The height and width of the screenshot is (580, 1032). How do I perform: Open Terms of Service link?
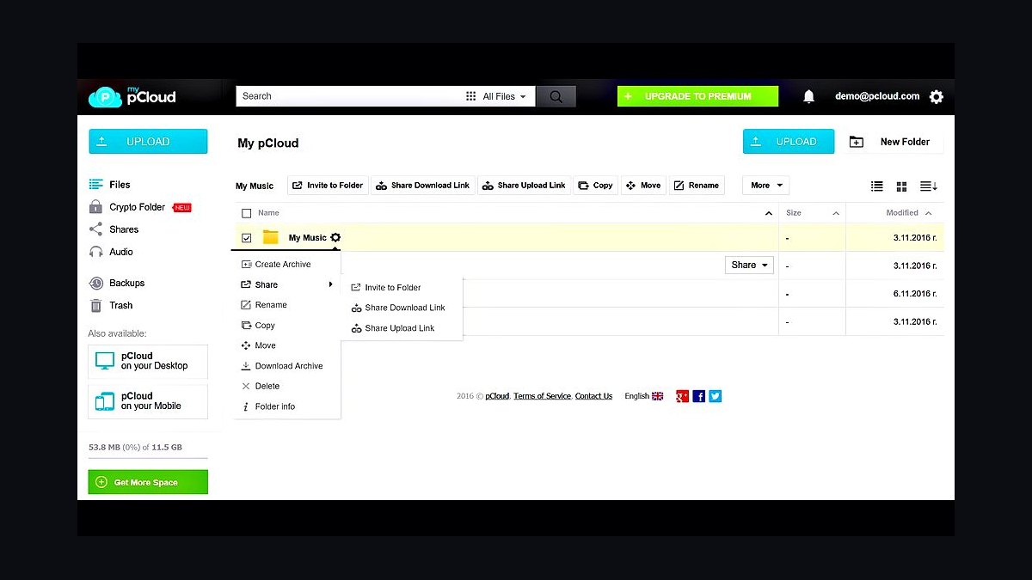tap(543, 396)
